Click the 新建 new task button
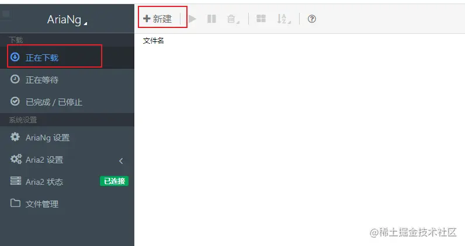This screenshot has height=246, width=465. pyautogui.click(x=158, y=19)
